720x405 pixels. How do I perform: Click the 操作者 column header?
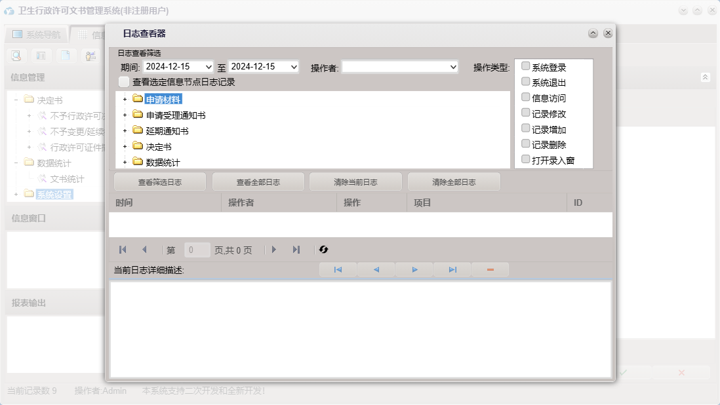(x=279, y=202)
